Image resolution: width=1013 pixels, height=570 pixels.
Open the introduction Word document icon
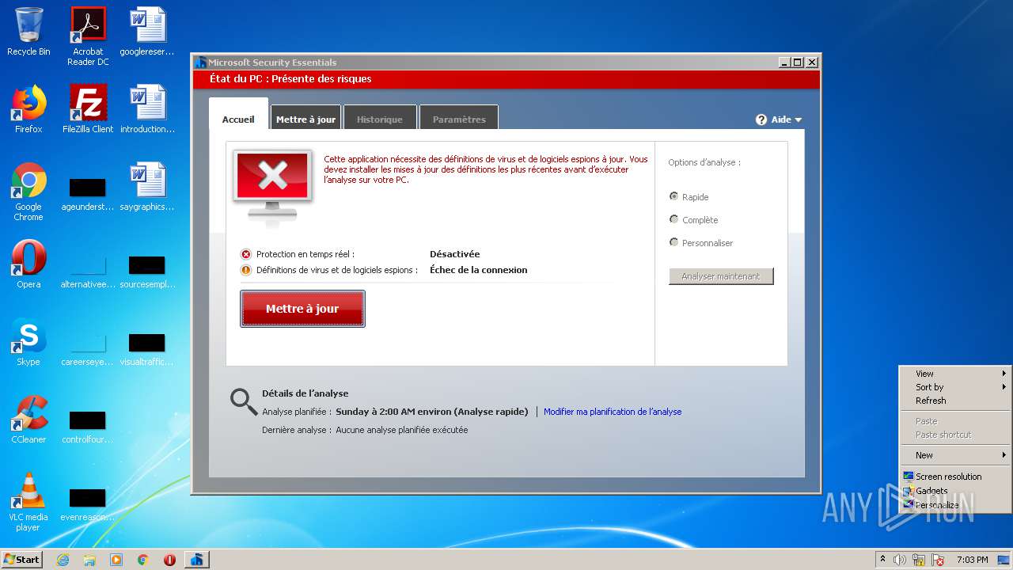147,109
